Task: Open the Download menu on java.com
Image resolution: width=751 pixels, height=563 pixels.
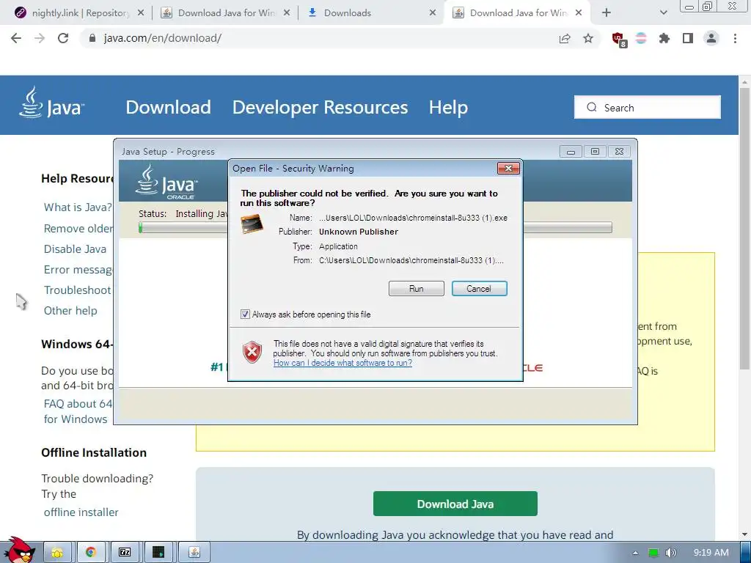Action: (x=168, y=107)
